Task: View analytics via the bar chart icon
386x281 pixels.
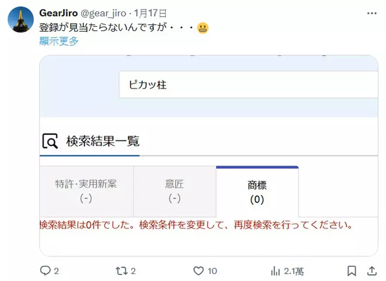Action: 276,271
